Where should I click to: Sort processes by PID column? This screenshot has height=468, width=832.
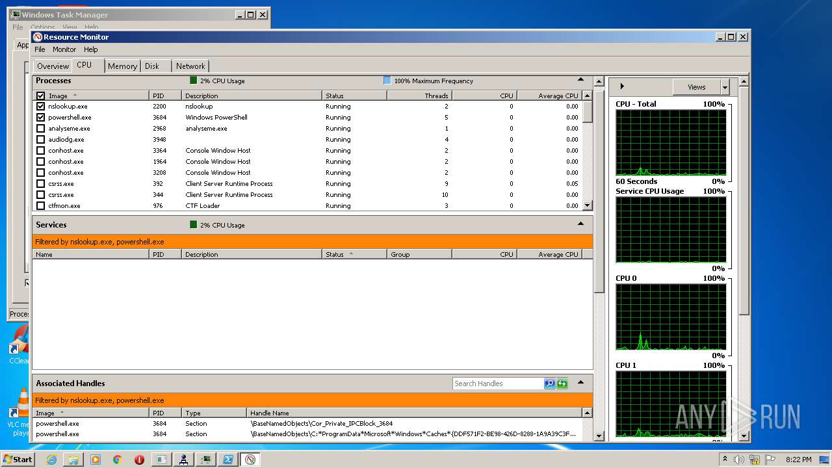[x=166, y=96]
